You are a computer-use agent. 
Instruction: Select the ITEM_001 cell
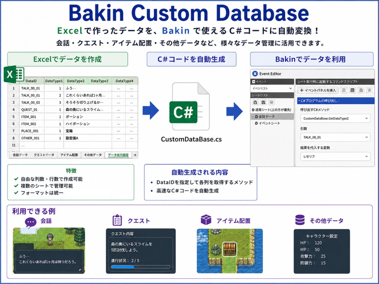point(32,116)
